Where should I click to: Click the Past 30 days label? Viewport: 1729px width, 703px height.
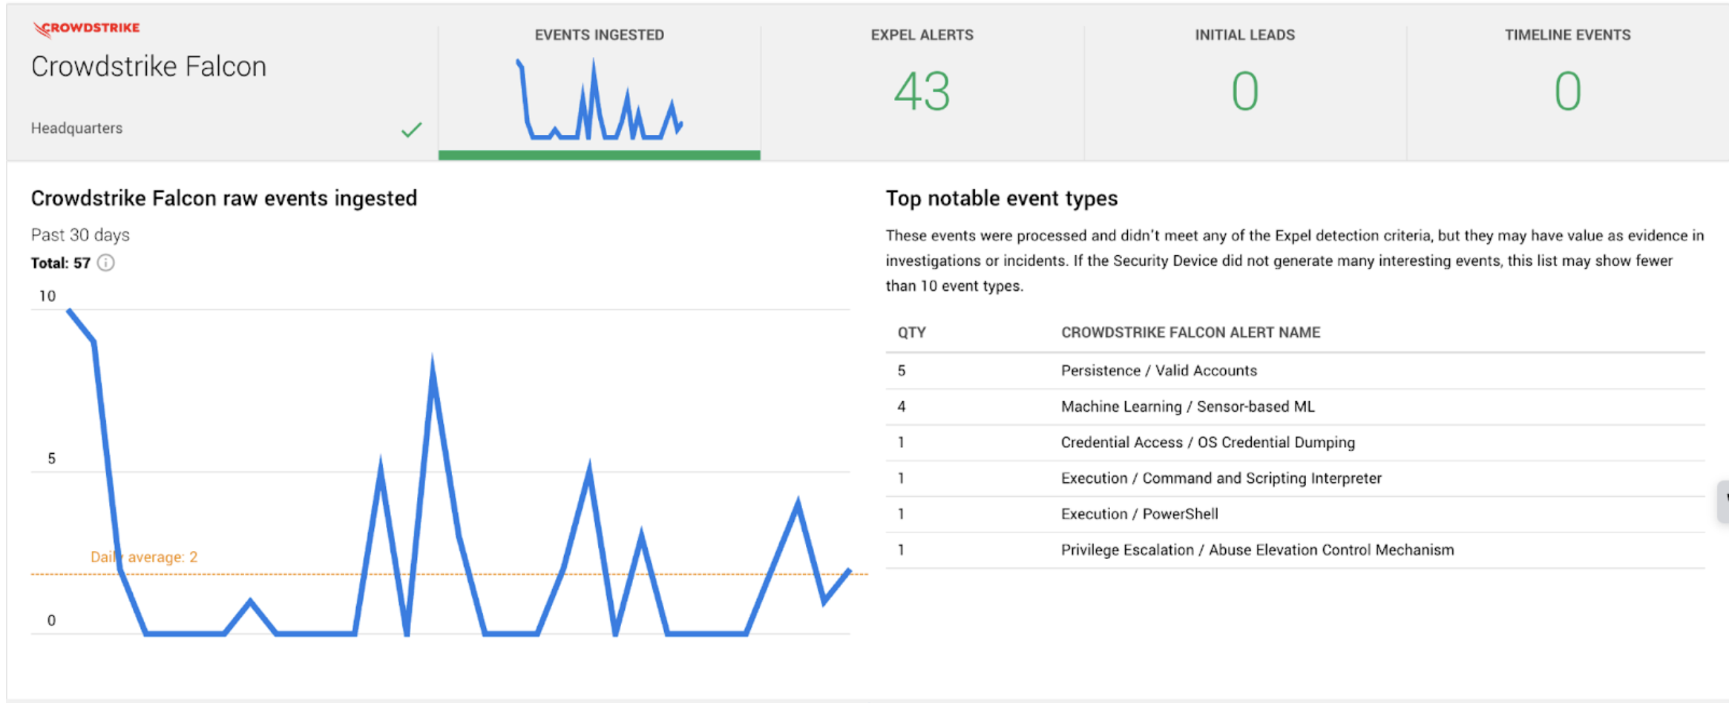click(x=80, y=235)
